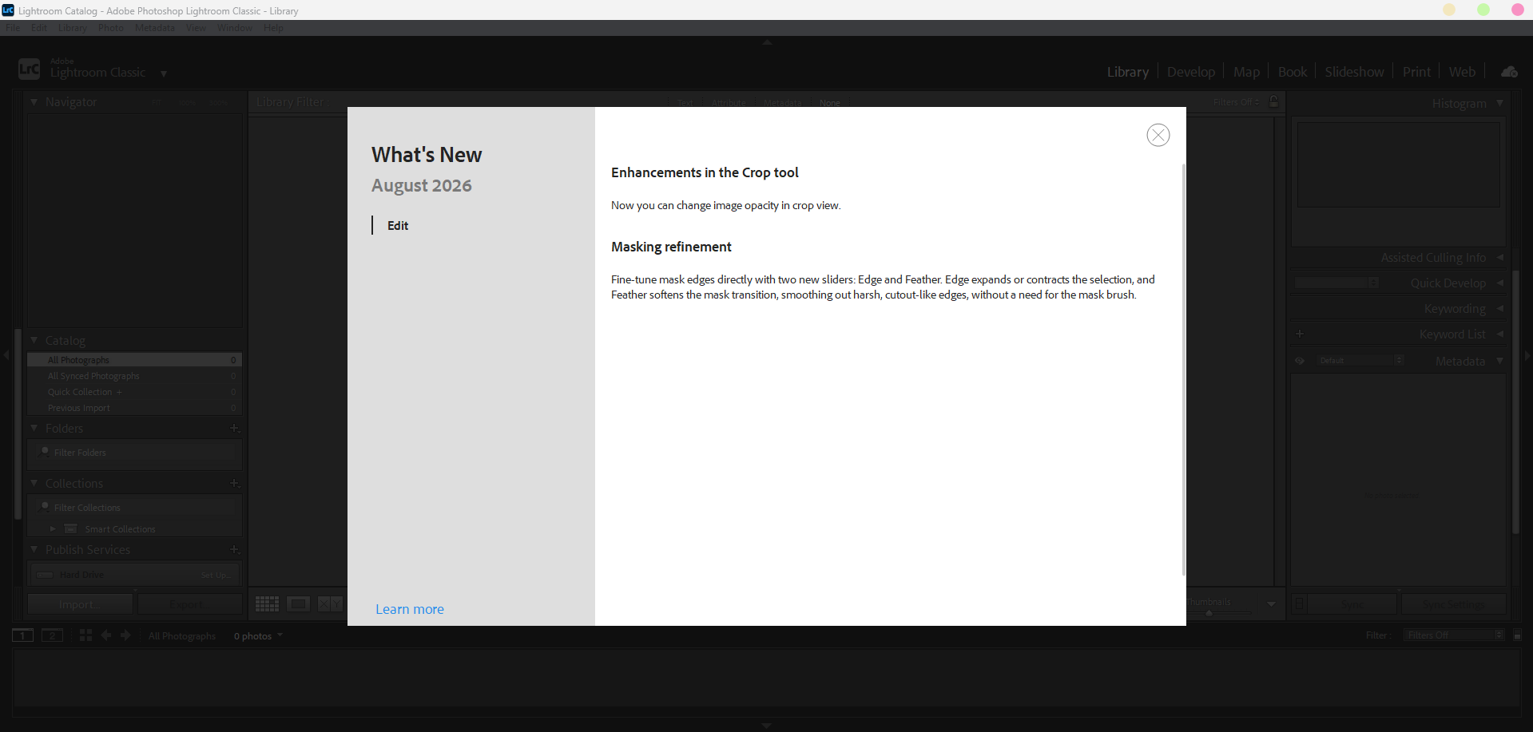Click the Lightroom Classic Lrc logo
This screenshot has width=1533, height=732.
[29, 69]
